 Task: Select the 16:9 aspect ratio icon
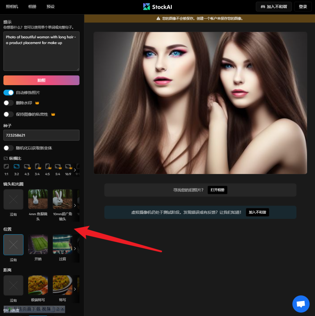[x=68, y=166]
